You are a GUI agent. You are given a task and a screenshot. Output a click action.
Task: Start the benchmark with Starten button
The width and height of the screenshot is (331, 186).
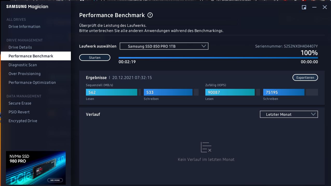95,58
